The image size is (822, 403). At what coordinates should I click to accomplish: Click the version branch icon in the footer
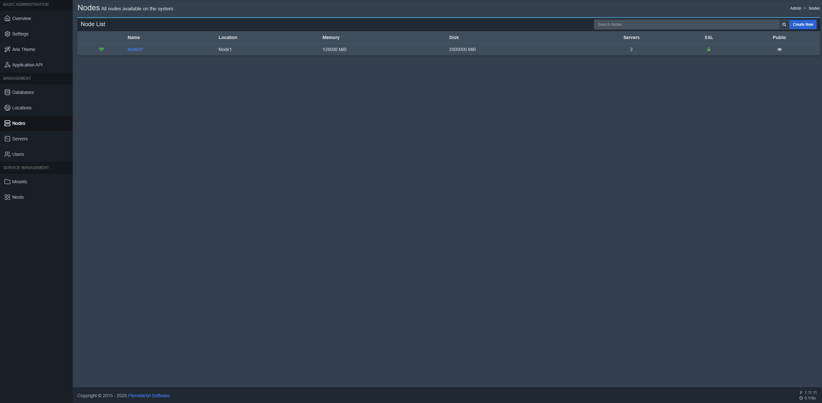(801, 393)
